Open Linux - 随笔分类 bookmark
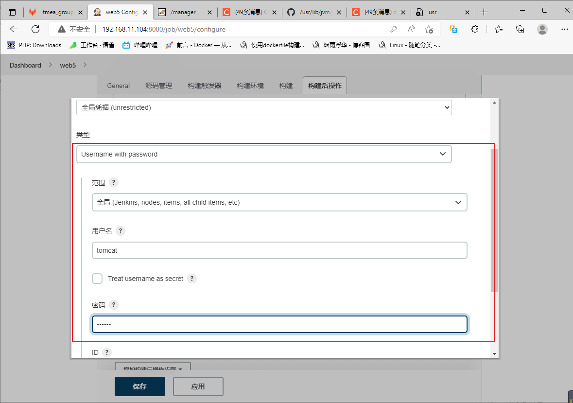This screenshot has height=403, width=573. 409,45
